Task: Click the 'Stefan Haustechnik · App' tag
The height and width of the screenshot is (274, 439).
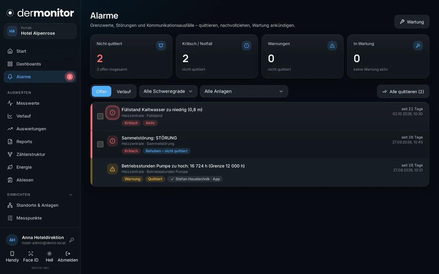Action: 195,179
